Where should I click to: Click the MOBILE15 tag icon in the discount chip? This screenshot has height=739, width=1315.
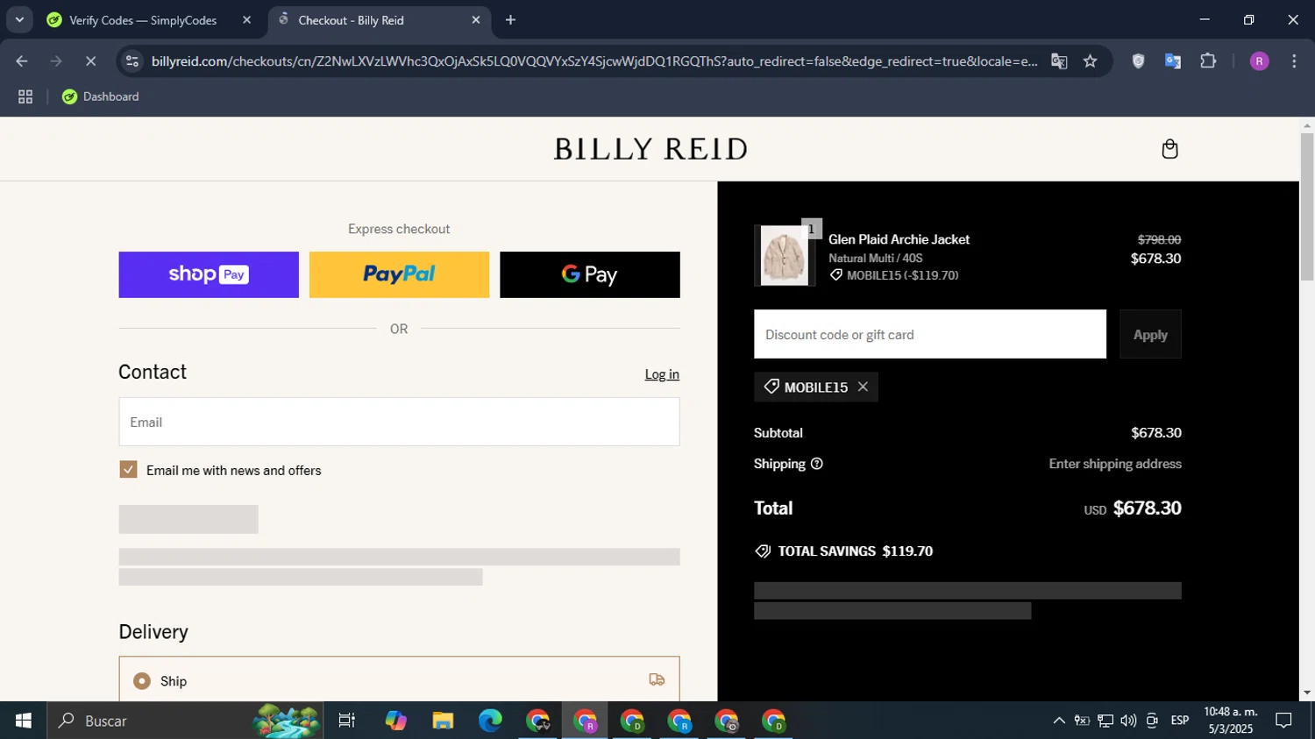coord(771,387)
